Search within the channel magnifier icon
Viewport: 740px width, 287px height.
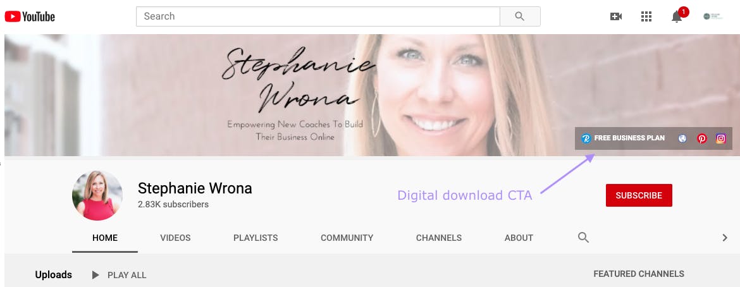click(x=583, y=238)
